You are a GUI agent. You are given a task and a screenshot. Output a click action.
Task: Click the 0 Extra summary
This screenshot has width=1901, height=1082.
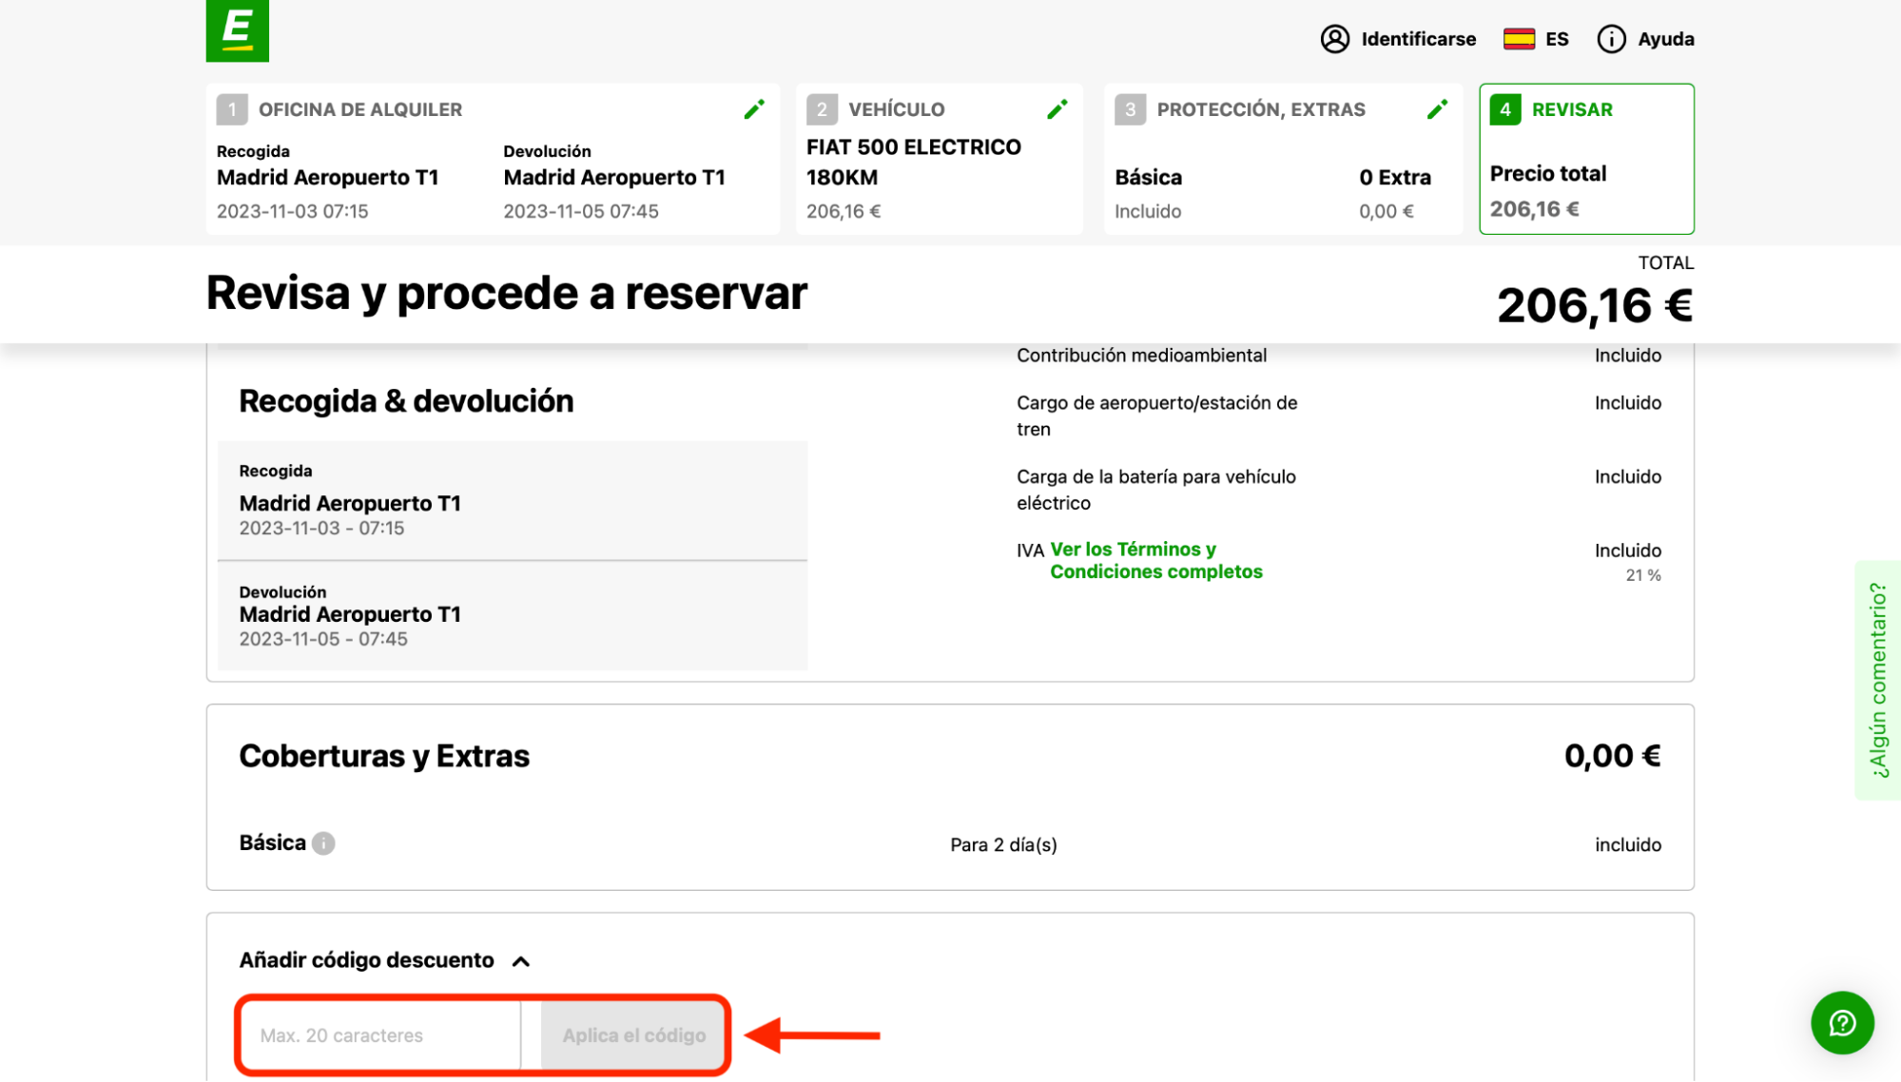pyautogui.click(x=1394, y=178)
